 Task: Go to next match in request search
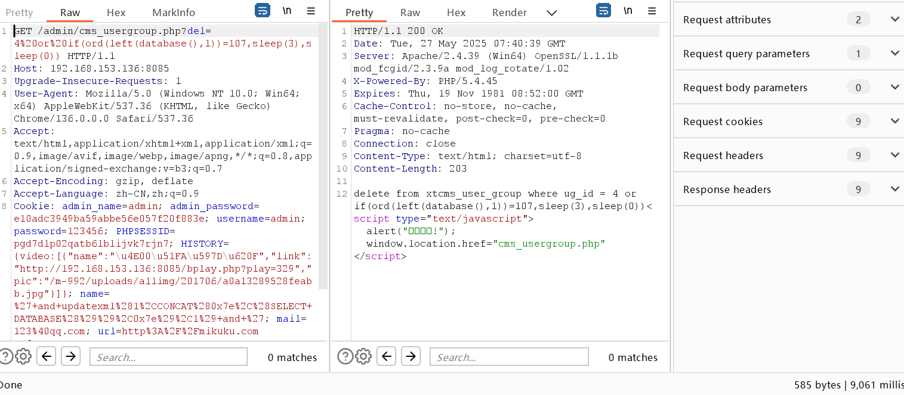[x=70, y=356]
